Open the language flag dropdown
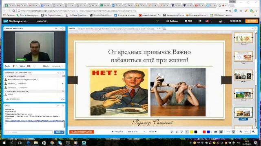Viewport: 261px width, 146px height. (208, 21)
